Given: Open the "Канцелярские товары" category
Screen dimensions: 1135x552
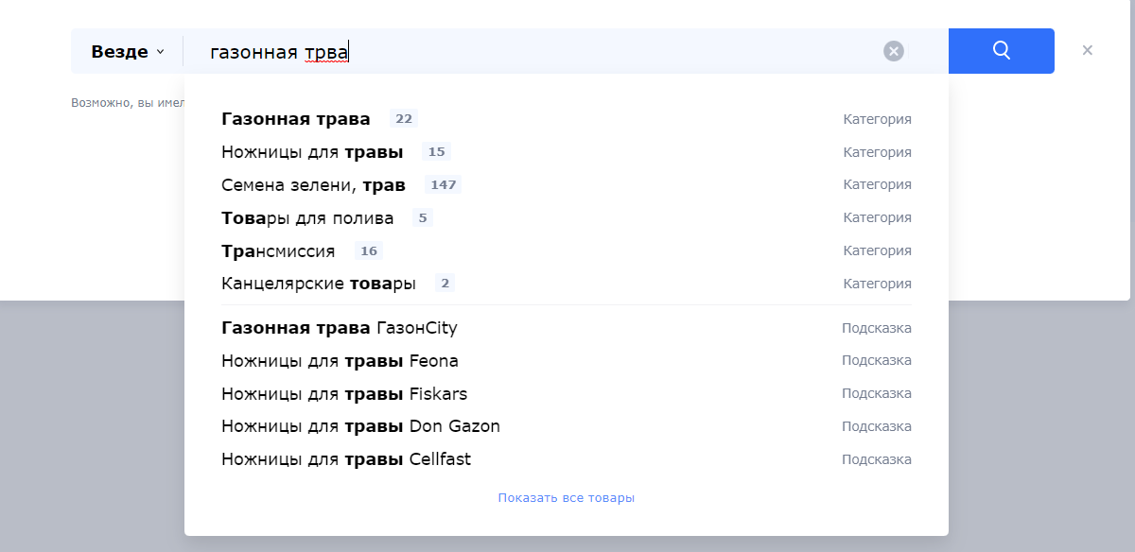Looking at the screenshot, I should point(319,284).
